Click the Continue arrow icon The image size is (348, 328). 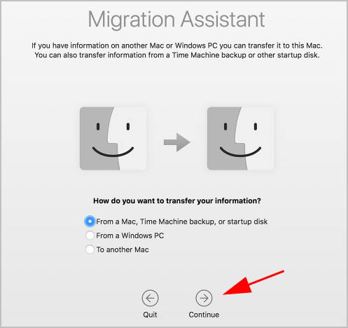point(204,298)
